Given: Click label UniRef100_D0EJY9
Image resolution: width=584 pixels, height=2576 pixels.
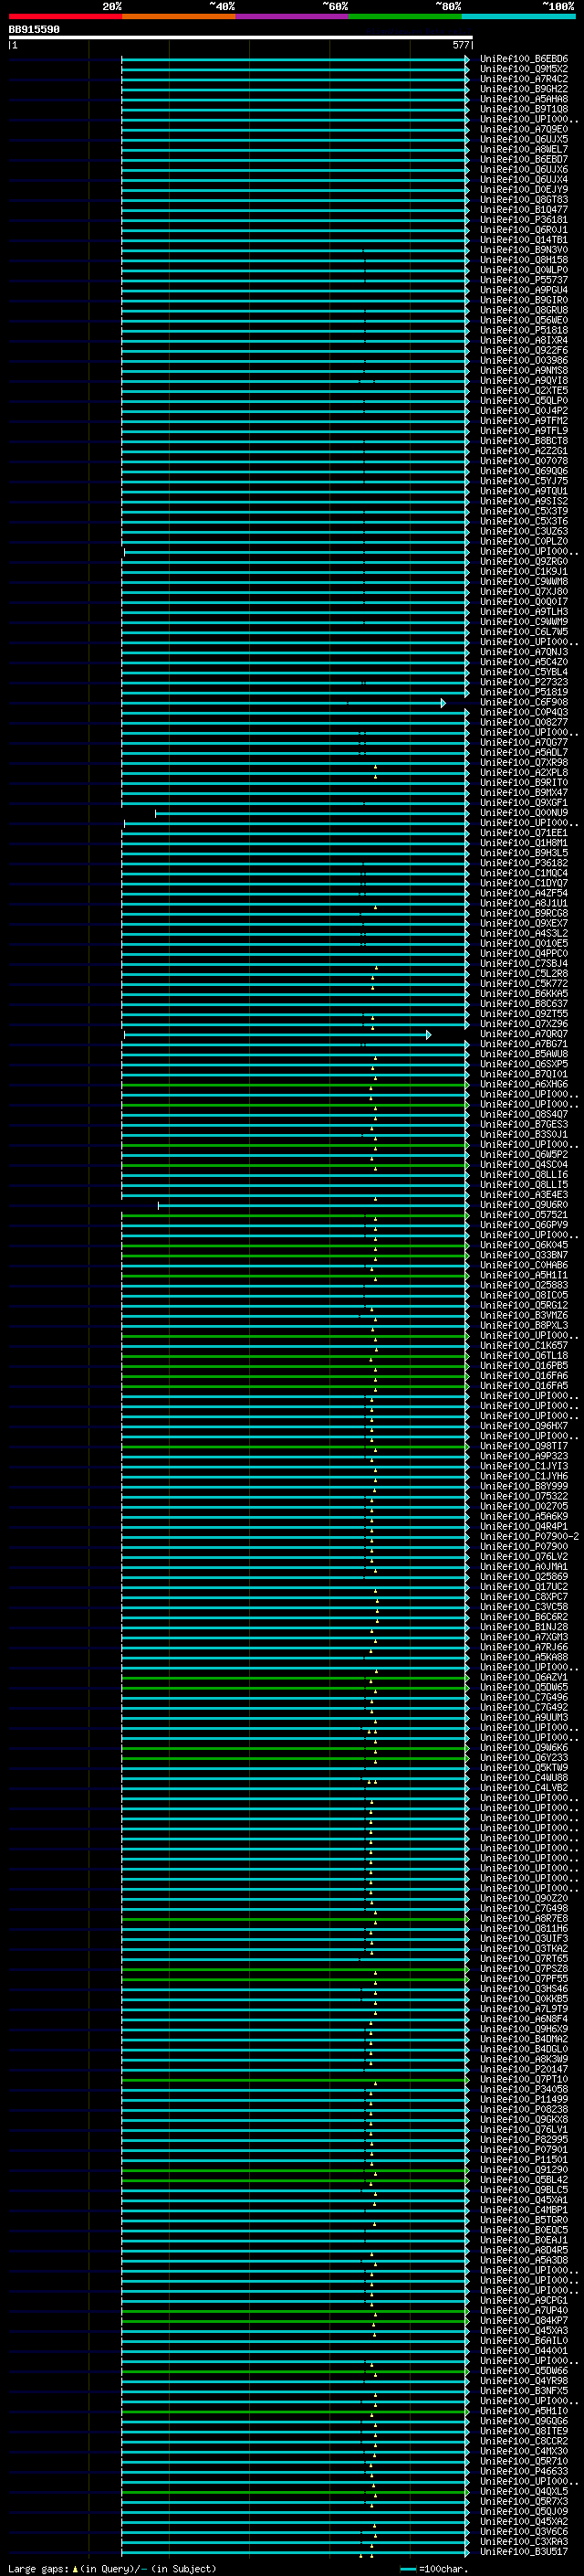Looking at the screenshot, I should 524,189.
